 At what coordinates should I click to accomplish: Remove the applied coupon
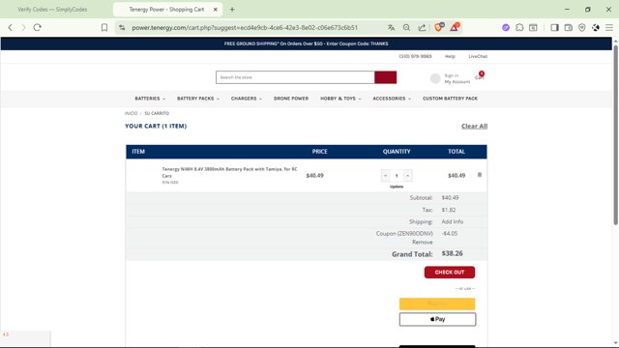pos(423,243)
